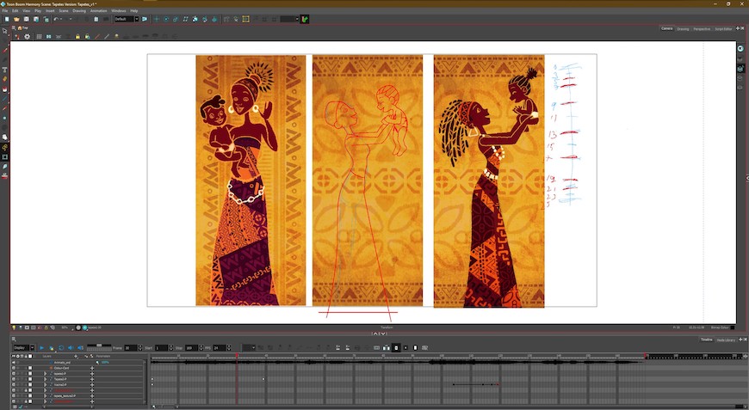Click the Frame number input field
749x410 pixels.
130,348
